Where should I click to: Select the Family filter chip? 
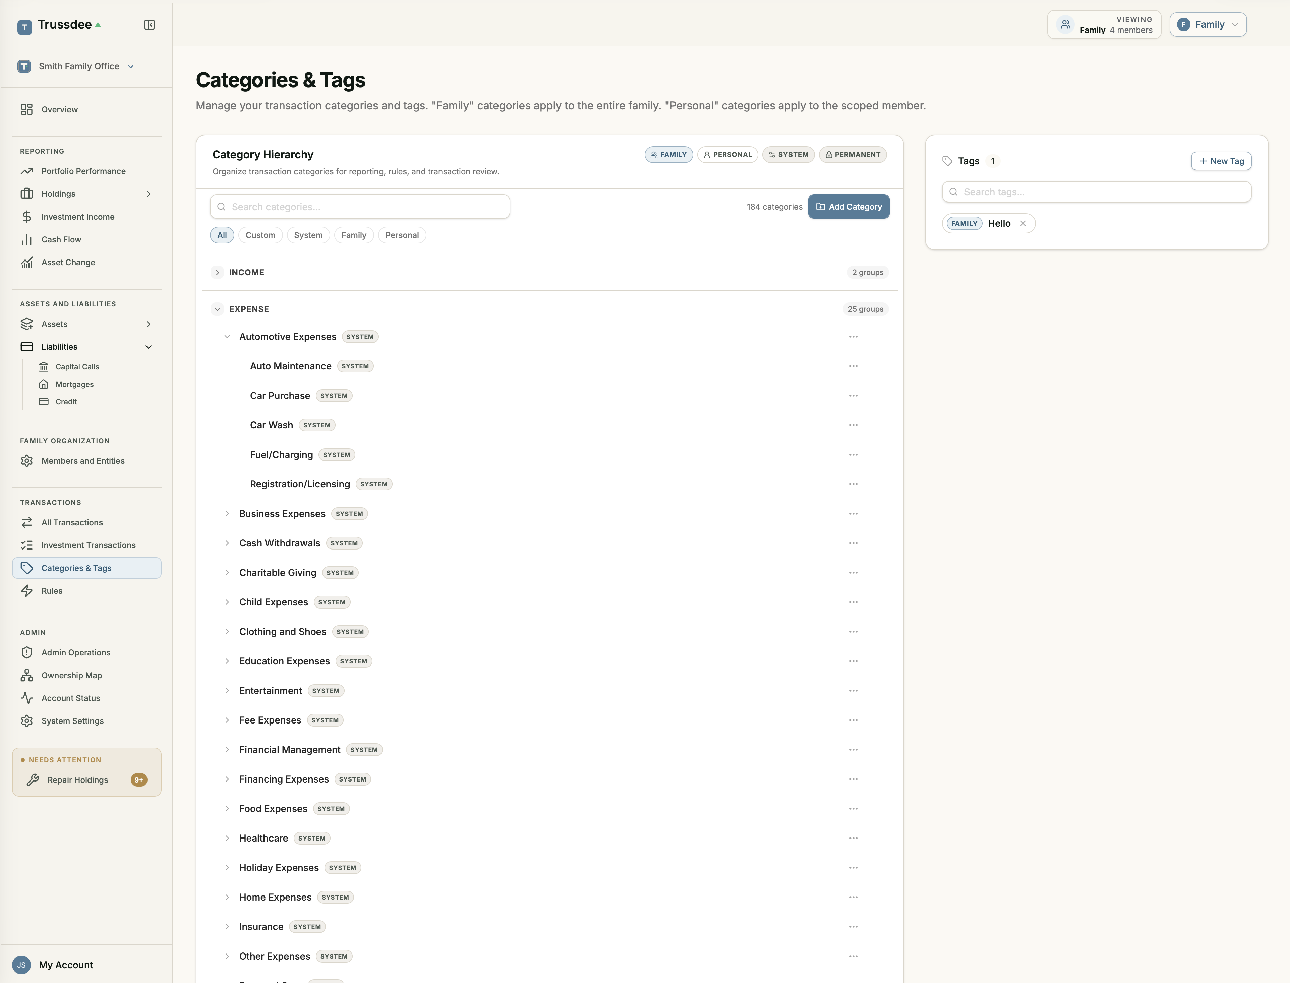(x=354, y=235)
